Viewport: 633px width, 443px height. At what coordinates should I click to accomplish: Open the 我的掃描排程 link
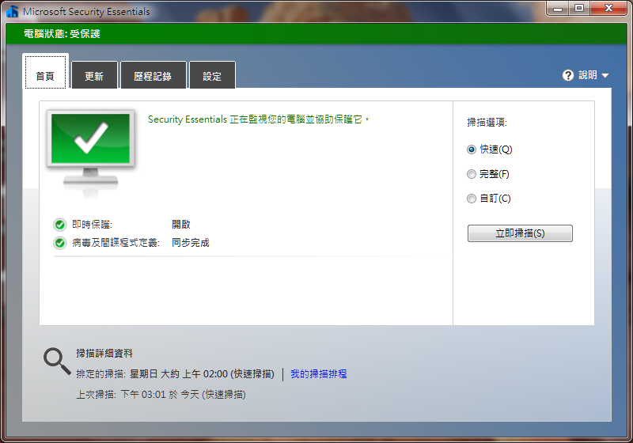[x=318, y=374]
